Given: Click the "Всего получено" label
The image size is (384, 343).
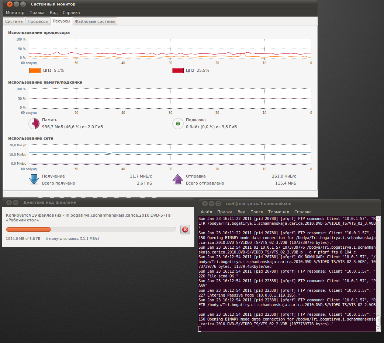Looking at the screenshot, I should tap(59, 183).
